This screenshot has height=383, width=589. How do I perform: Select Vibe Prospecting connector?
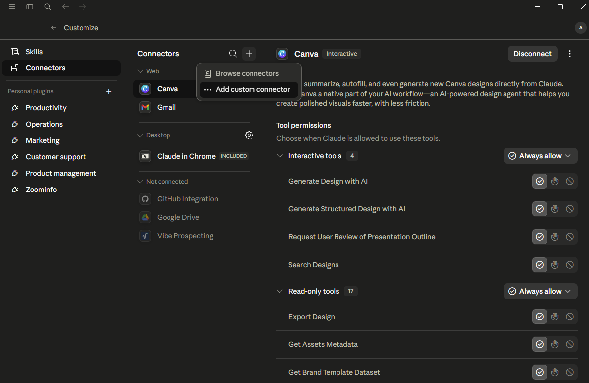click(195, 236)
